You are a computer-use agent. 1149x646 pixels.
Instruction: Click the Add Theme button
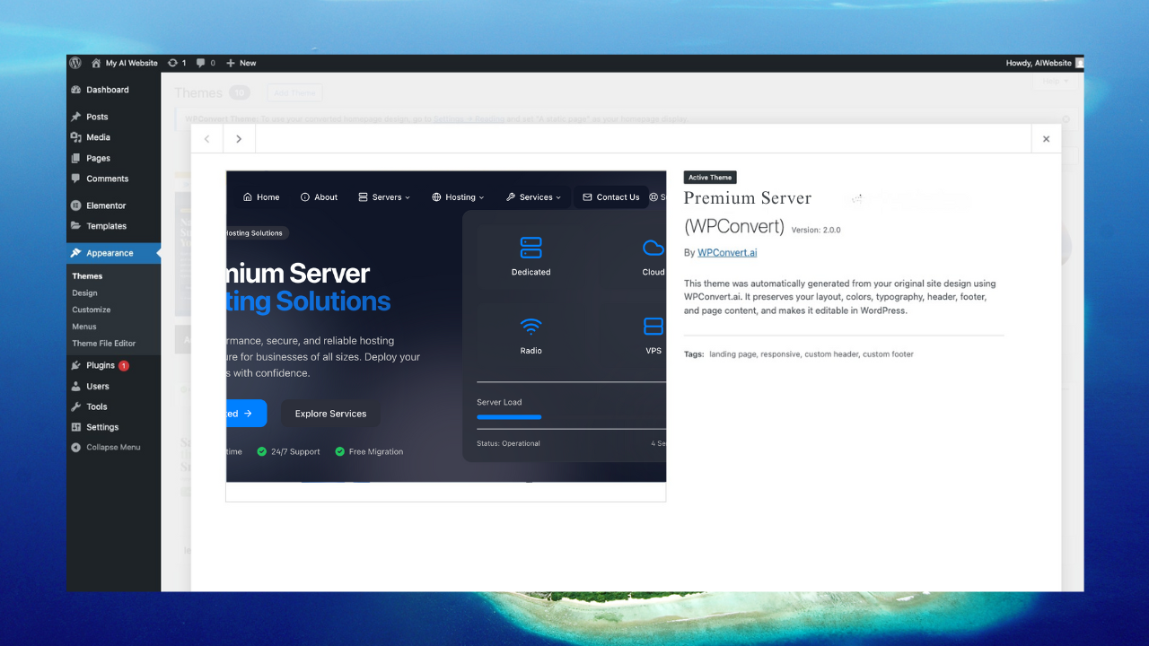click(x=294, y=92)
